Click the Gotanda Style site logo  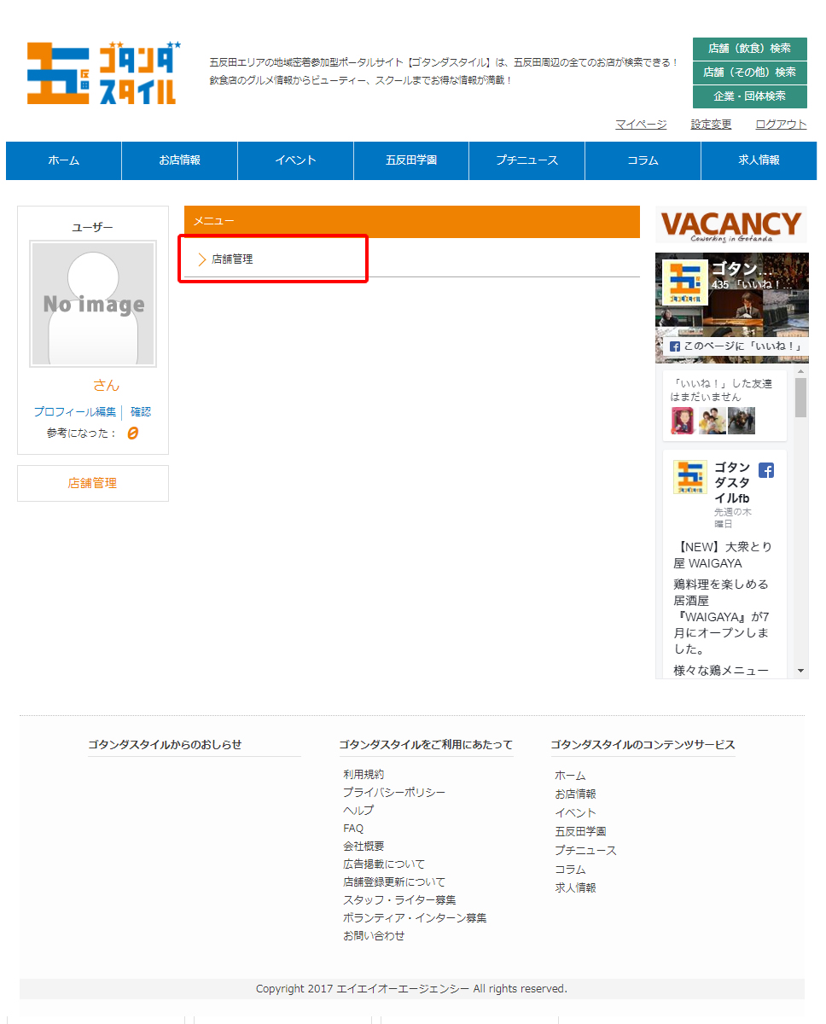102,73
